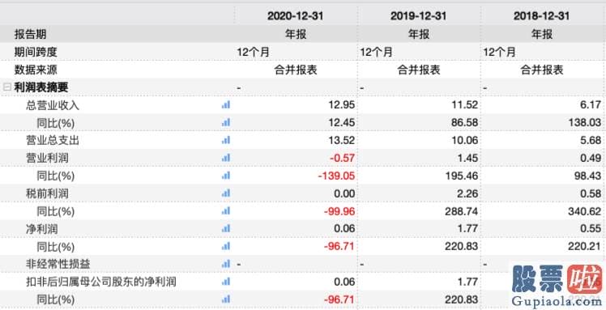
Task: Open chart icon for 非经常性损益 row
Action: pos(226,264)
